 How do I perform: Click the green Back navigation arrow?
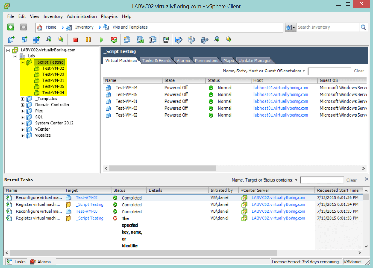point(11,27)
